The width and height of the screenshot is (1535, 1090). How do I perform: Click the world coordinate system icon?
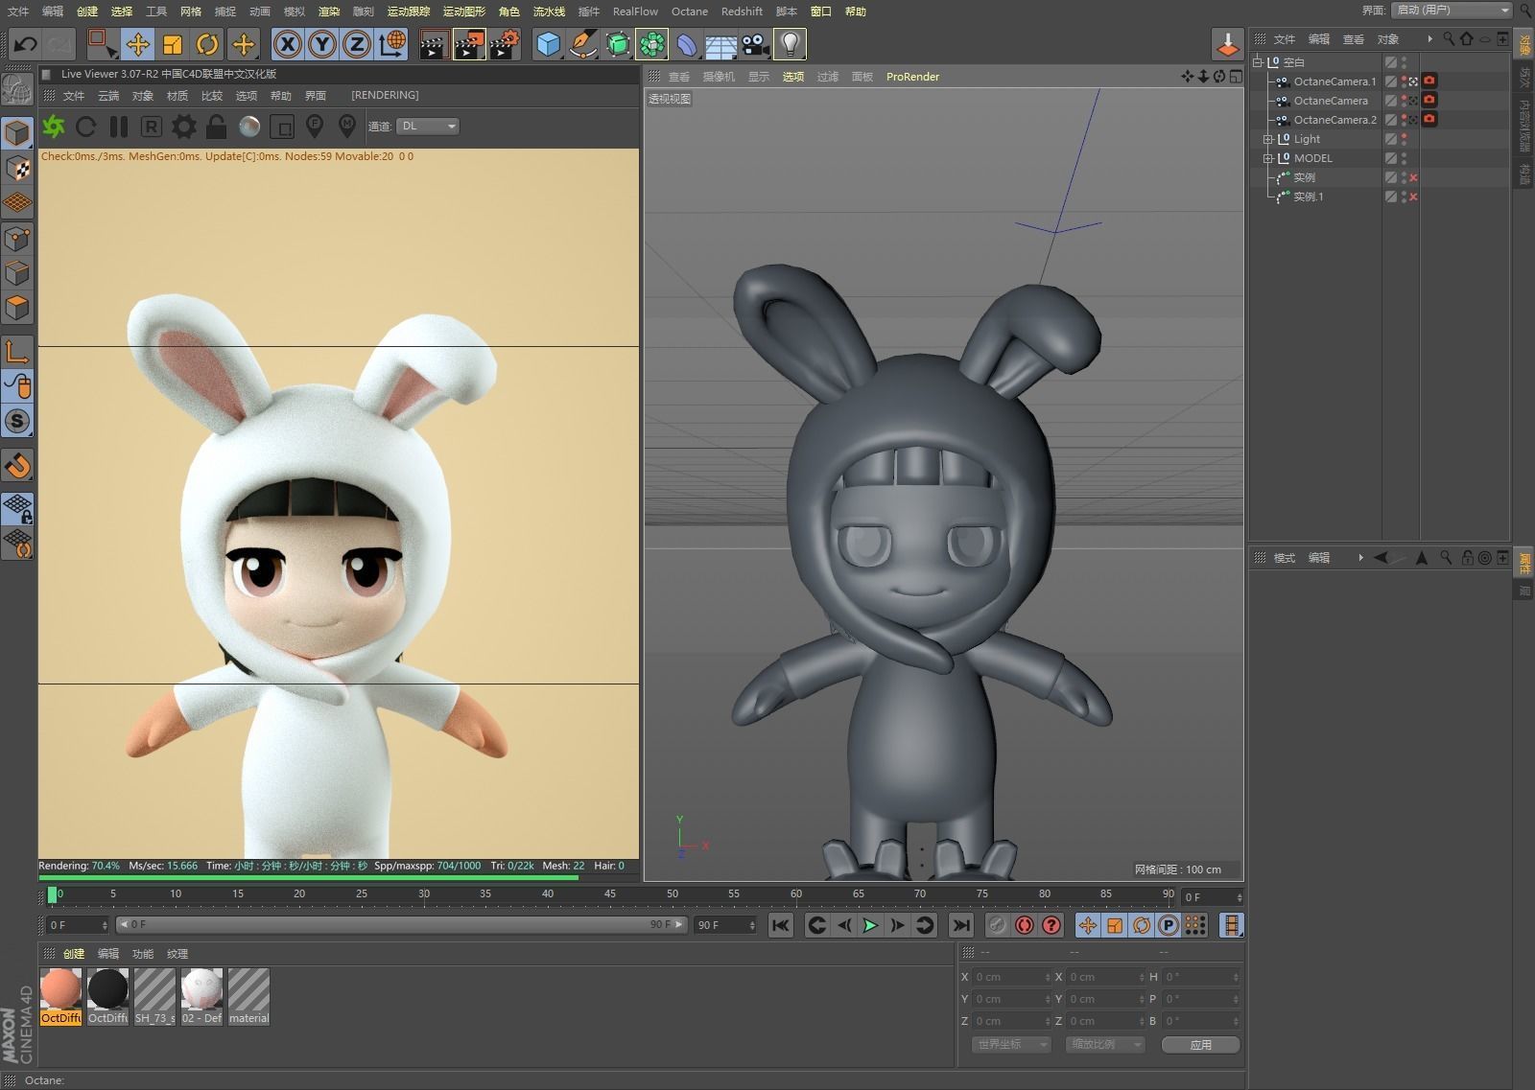(391, 44)
